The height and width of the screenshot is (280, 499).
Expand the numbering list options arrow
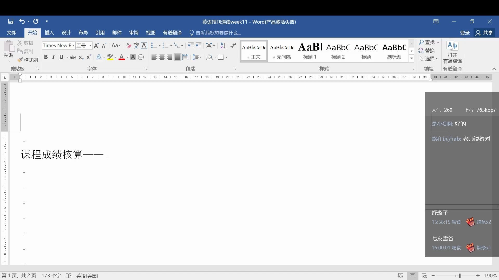171,46
